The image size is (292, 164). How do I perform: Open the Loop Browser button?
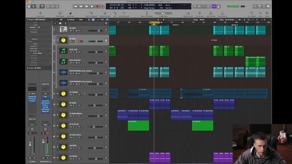(x=264, y=6)
